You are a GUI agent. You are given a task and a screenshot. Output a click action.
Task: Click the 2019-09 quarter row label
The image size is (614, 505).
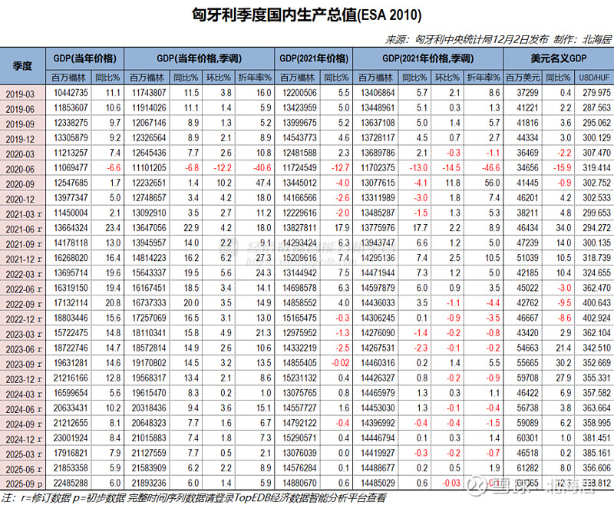click(20, 124)
